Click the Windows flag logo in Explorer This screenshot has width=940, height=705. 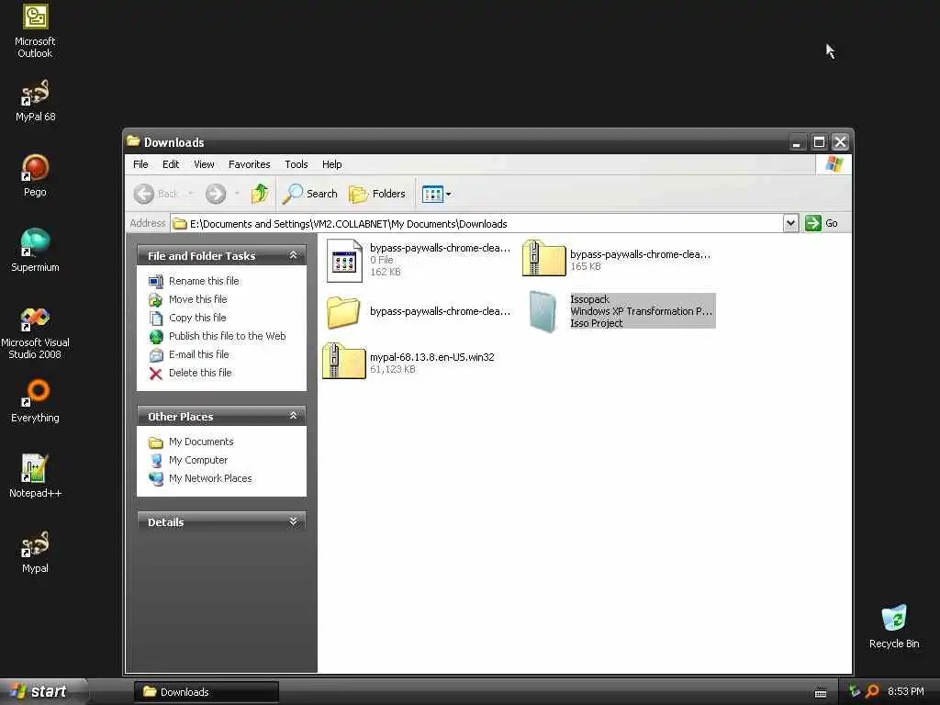click(834, 164)
